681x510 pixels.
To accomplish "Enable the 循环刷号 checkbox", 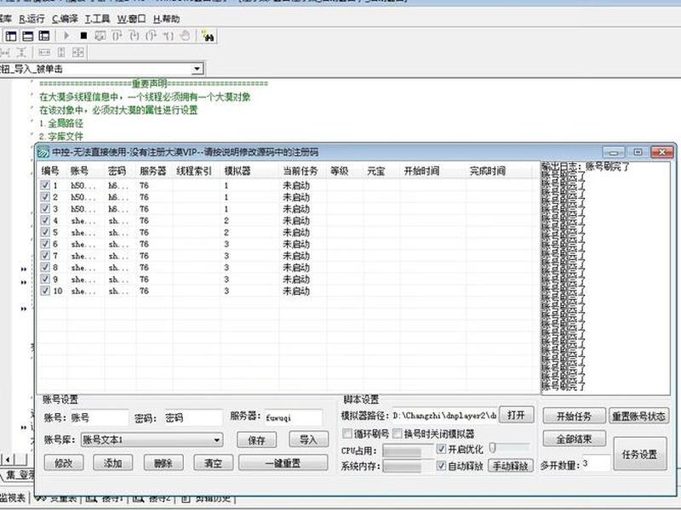I will (347, 433).
